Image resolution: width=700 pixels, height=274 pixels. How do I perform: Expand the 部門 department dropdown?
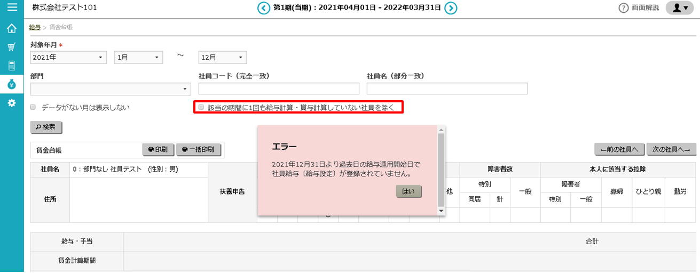pos(111,88)
